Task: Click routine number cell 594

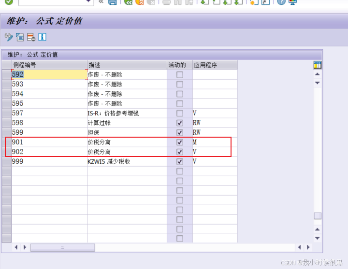Action: tap(49, 94)
